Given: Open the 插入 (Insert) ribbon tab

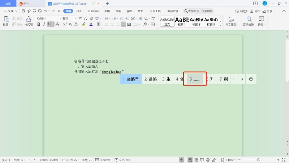Looking at the screenshot, I should point(79,11).
